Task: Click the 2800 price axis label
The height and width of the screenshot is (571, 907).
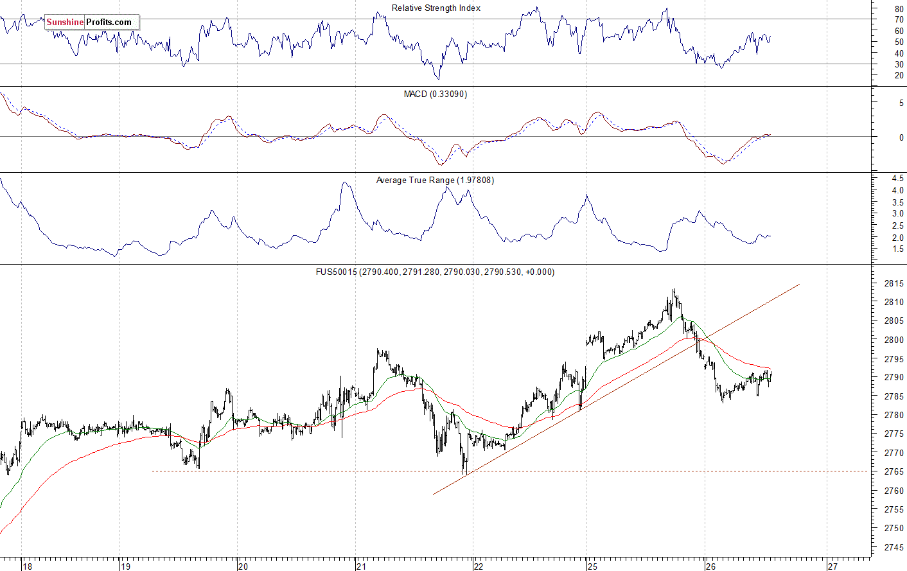Action: (x=894, y=340)
